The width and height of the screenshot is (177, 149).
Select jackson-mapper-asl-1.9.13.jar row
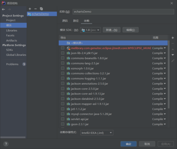113,104
